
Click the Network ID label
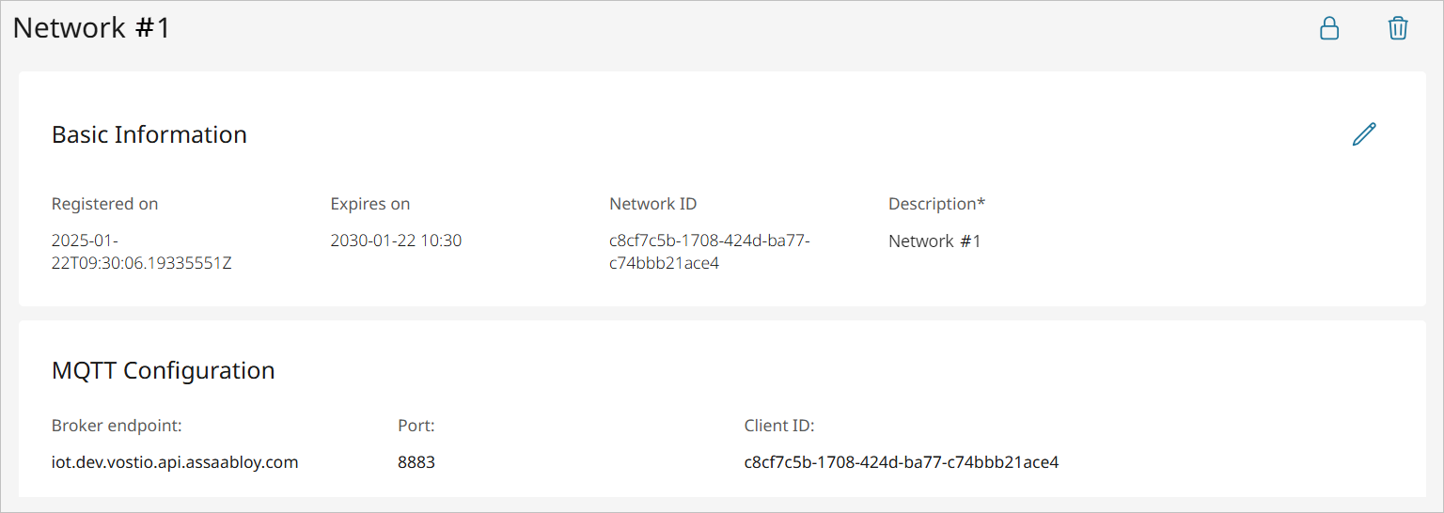click(652, 204)
